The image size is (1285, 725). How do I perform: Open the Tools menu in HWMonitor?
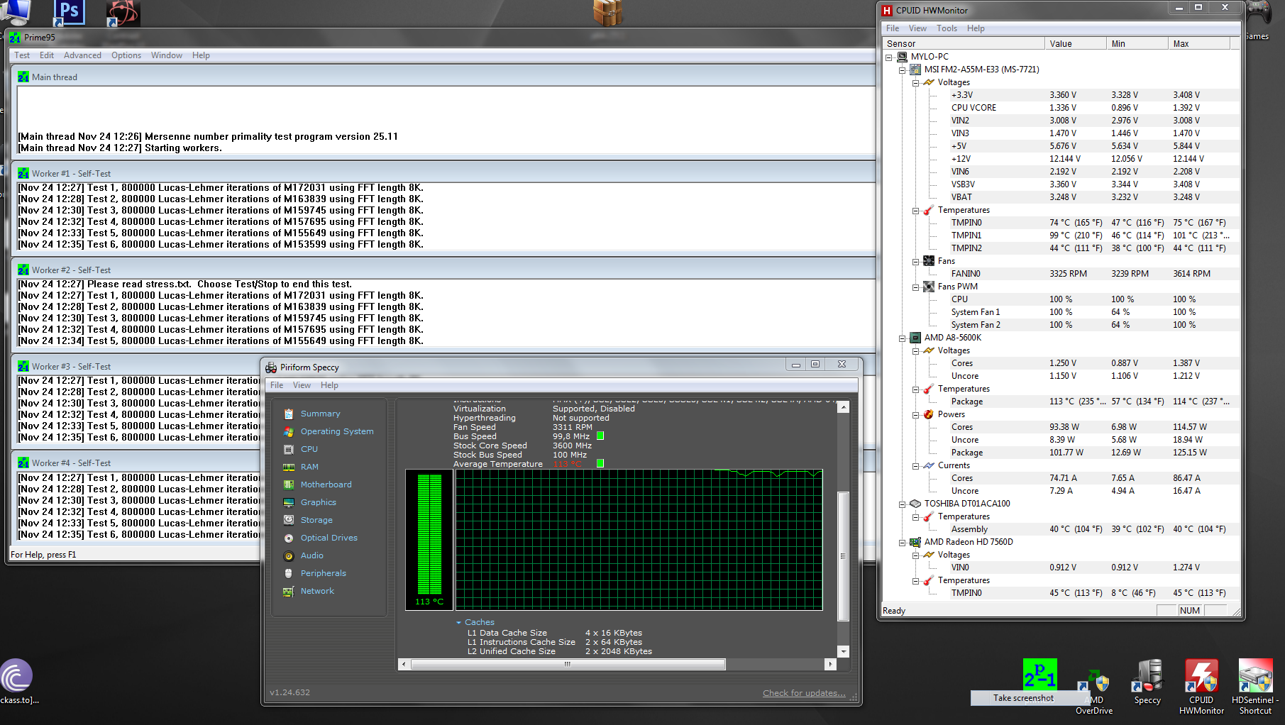click(947, 28)
